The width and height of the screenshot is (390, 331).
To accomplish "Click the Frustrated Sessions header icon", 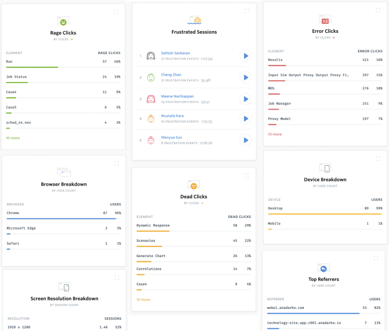I will point(194,20).
